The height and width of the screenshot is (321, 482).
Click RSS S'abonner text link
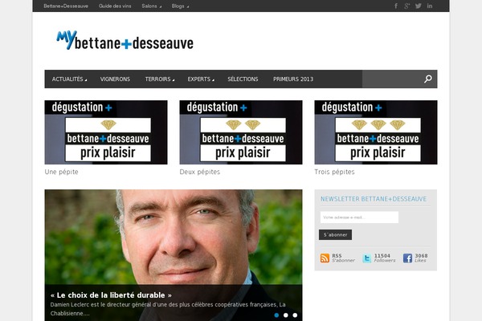pos(343,258)
